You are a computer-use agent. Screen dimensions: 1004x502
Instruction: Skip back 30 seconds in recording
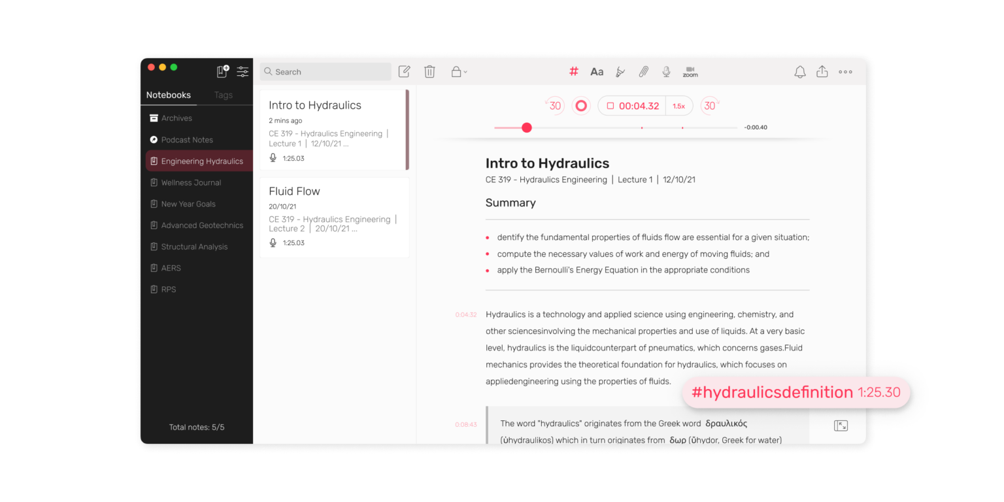click(554, 106)
